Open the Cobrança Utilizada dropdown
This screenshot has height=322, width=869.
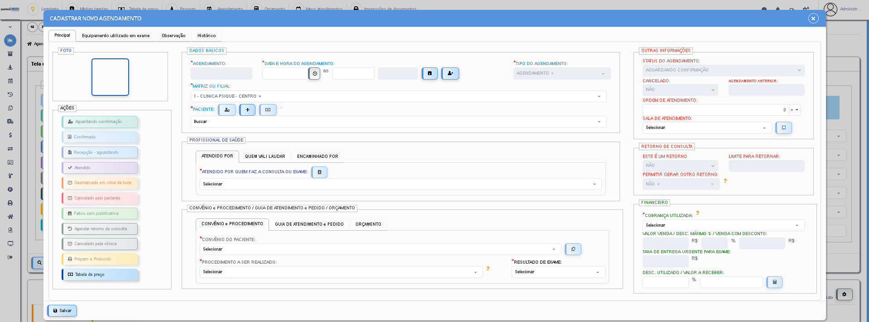[x=723, y=225]
